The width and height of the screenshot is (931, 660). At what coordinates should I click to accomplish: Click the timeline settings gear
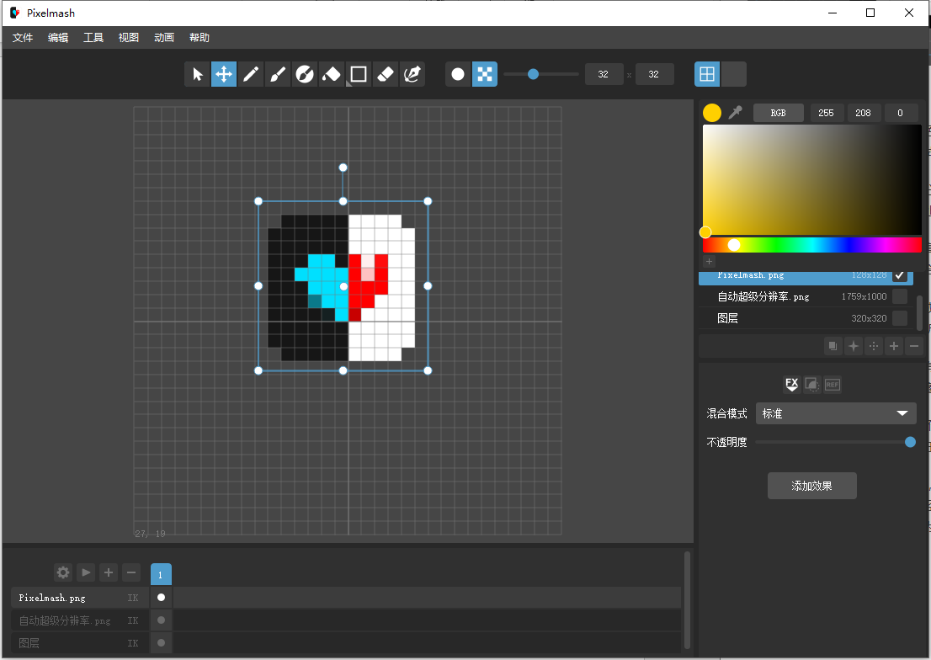pyautogui.click(x=63, y=572)
